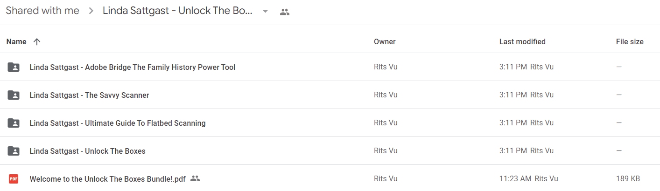This screenshot has height=191, width=660.
Task: Open the dropdown arrow beside the current folder name
Action: pos(265,12)
